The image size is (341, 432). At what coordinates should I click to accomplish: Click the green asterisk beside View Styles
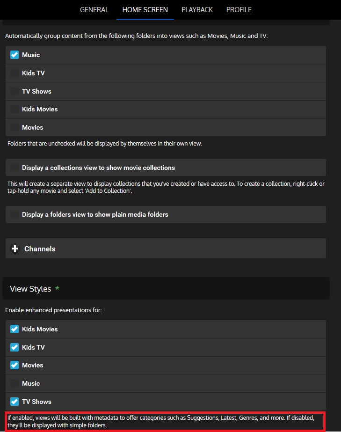[x=58, y=289]
